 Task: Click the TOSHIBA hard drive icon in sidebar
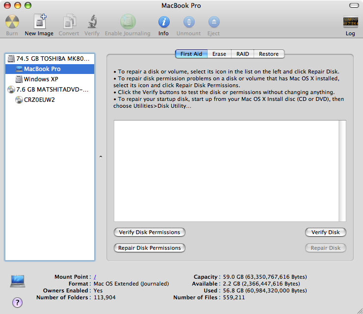click(x=11, y=58)
